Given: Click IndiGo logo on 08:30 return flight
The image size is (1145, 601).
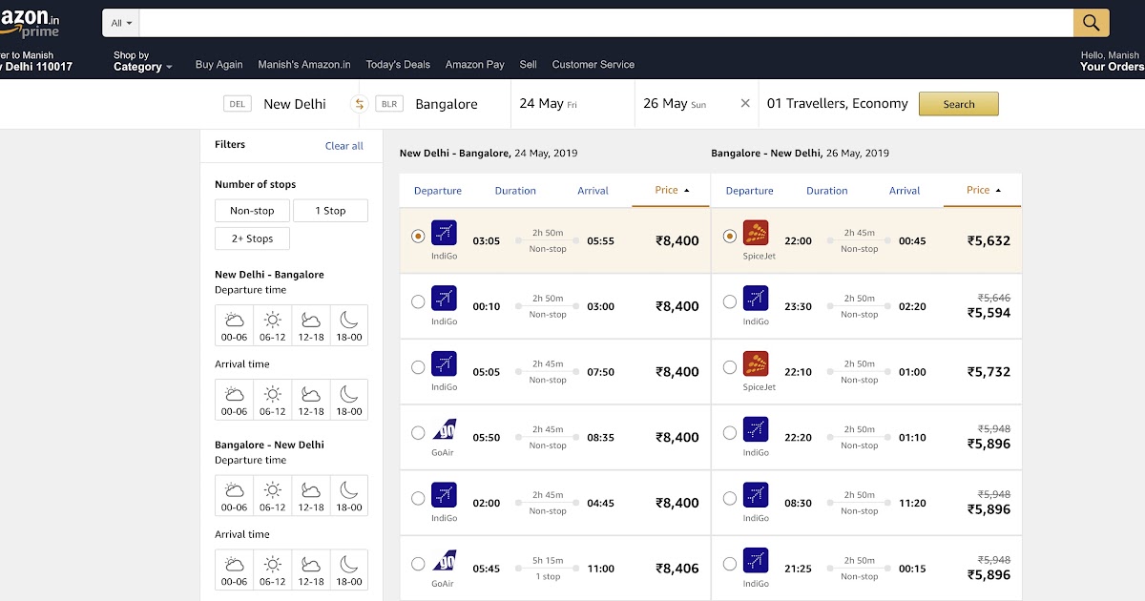Looking at the screenshot, I should 756,495.
